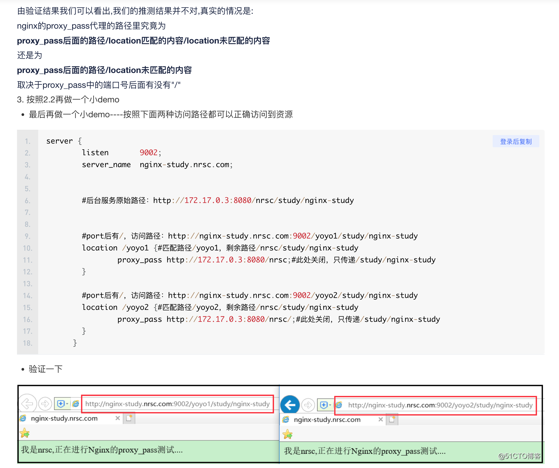Click favorites star icon in left browser
The width and height of the screenshot is (559, 468).
25,433
